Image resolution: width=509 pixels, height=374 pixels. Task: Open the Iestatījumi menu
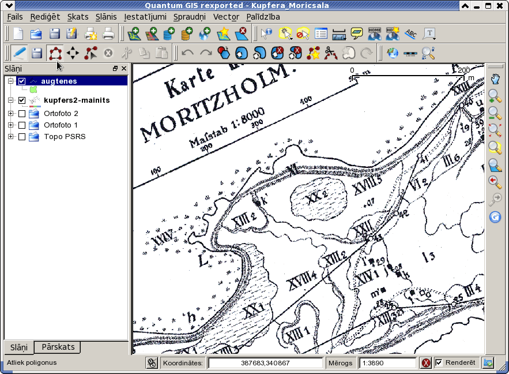tap(145, 17)
